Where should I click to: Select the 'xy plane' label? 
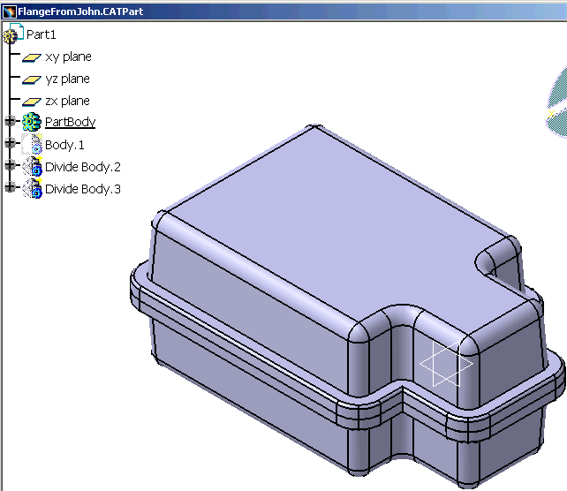(x=68, y=57)
